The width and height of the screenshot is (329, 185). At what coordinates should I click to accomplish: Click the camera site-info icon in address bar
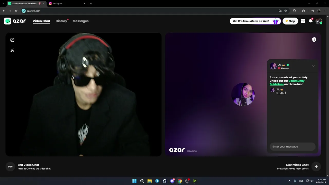click(x=24, y=11)
